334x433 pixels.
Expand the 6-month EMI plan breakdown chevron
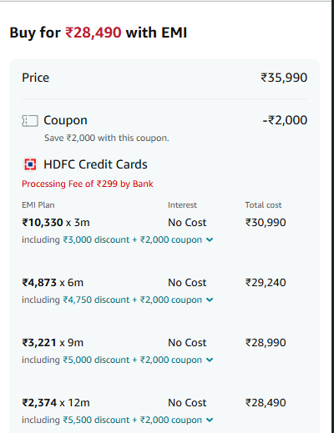[x=210, y=300]
